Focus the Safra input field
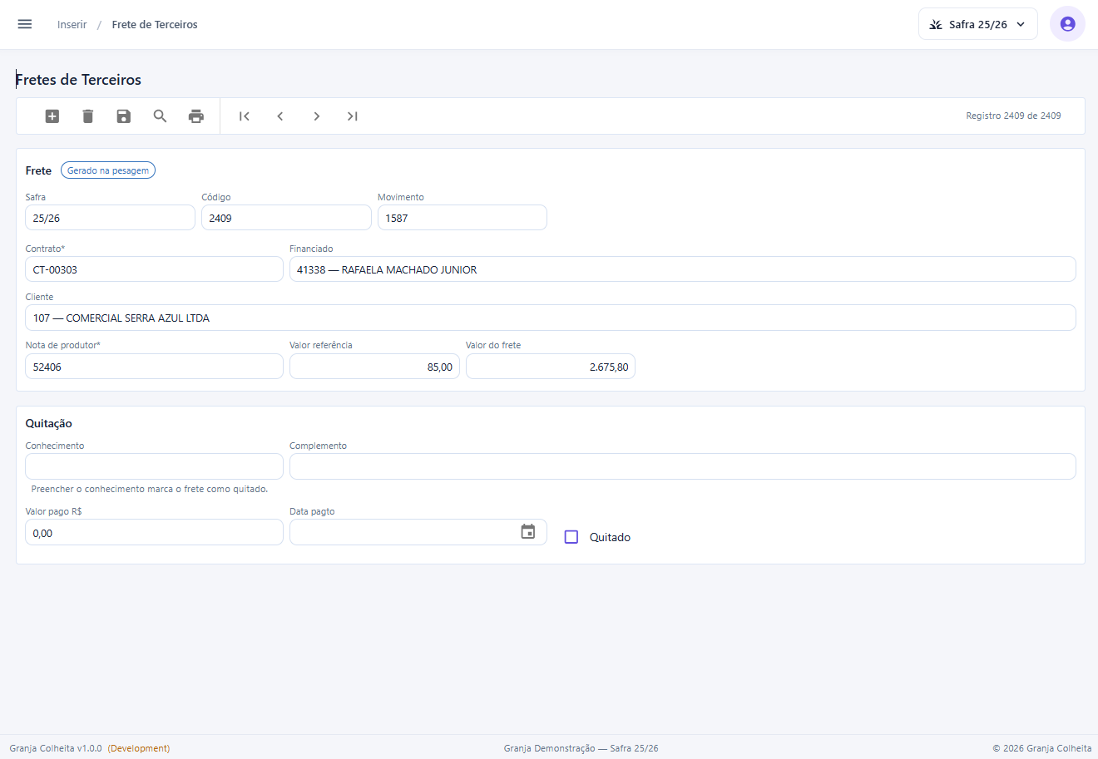Viewport: 1098px width, 759px height. [110, 218]
